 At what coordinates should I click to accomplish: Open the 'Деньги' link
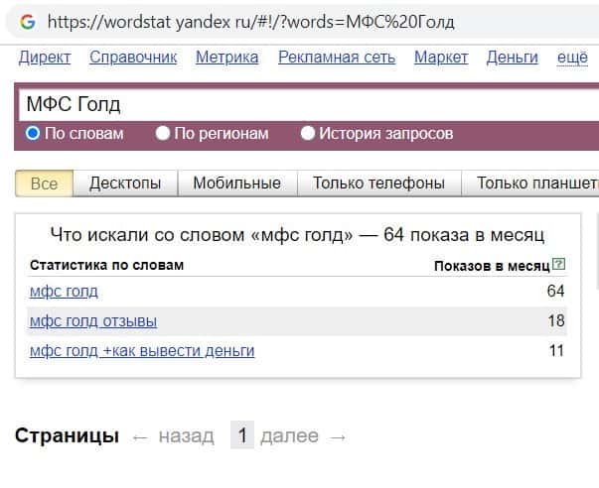512,58
